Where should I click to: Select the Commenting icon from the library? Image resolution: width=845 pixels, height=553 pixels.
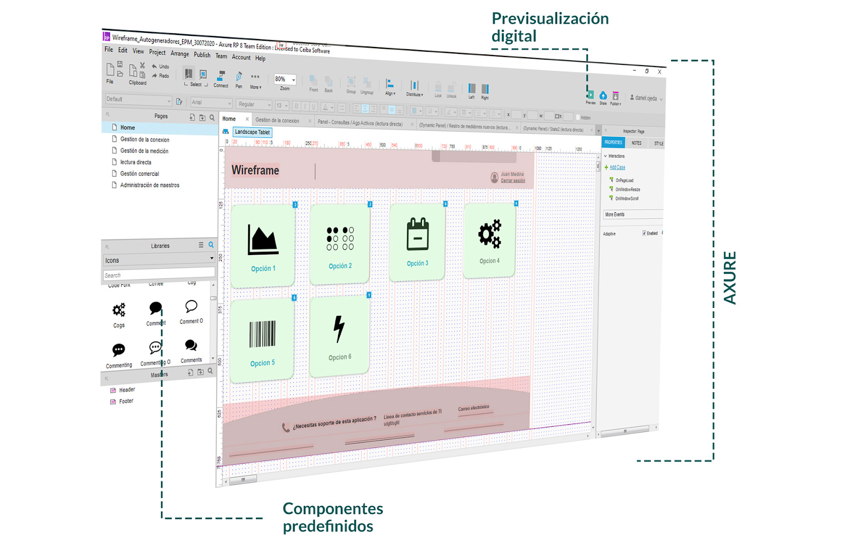tap(119, 350)
